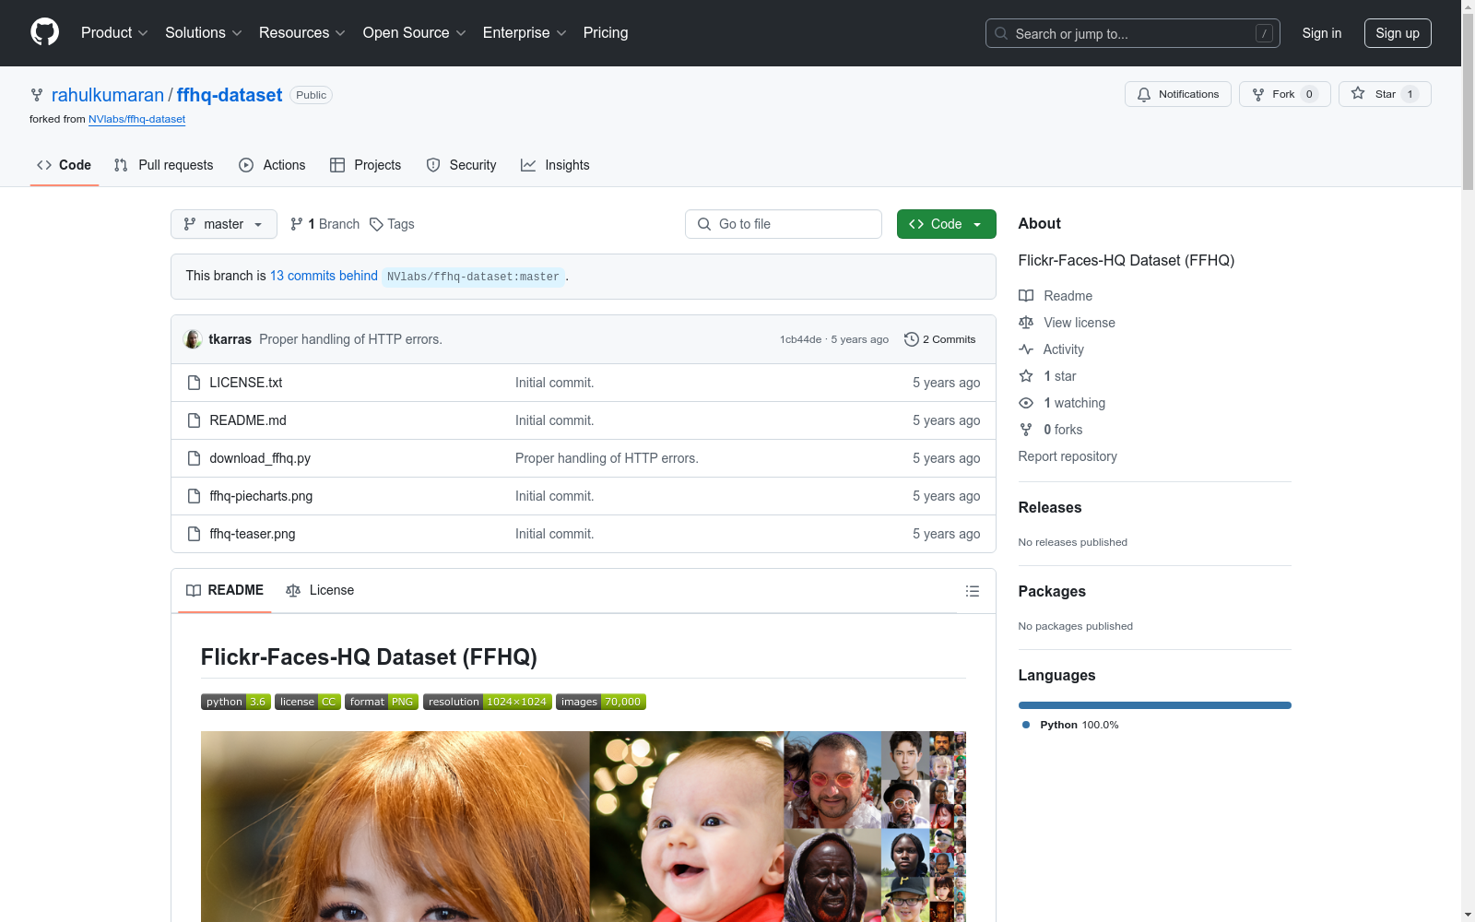Fork the repository using Fork button
Viewport: 1475px width, 922px height.
(x=1284, y=94)
